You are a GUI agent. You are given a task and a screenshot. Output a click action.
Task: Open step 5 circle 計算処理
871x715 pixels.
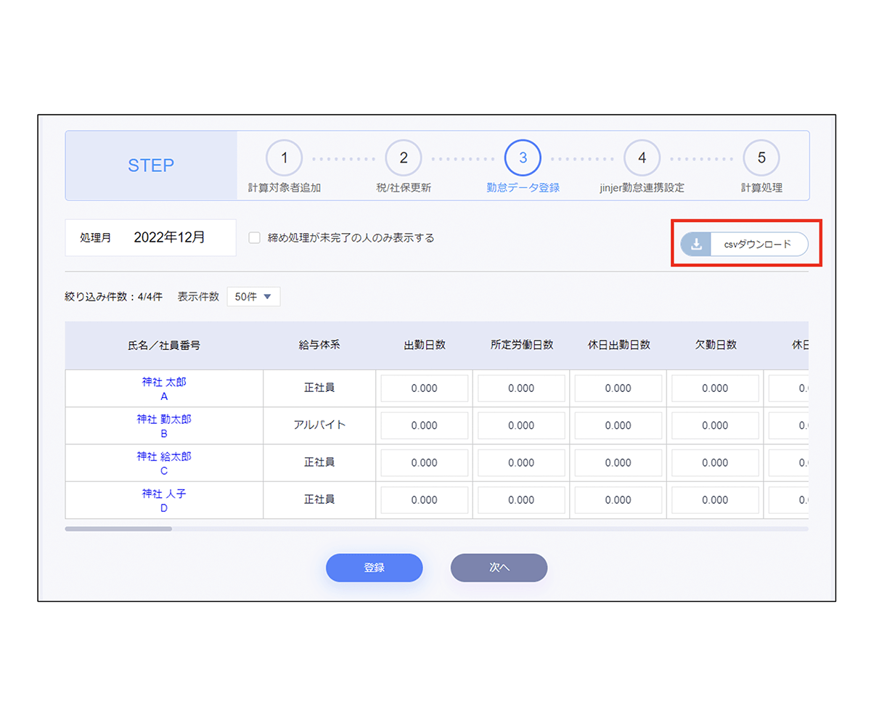pyautogui.click(x=761, y=158)
